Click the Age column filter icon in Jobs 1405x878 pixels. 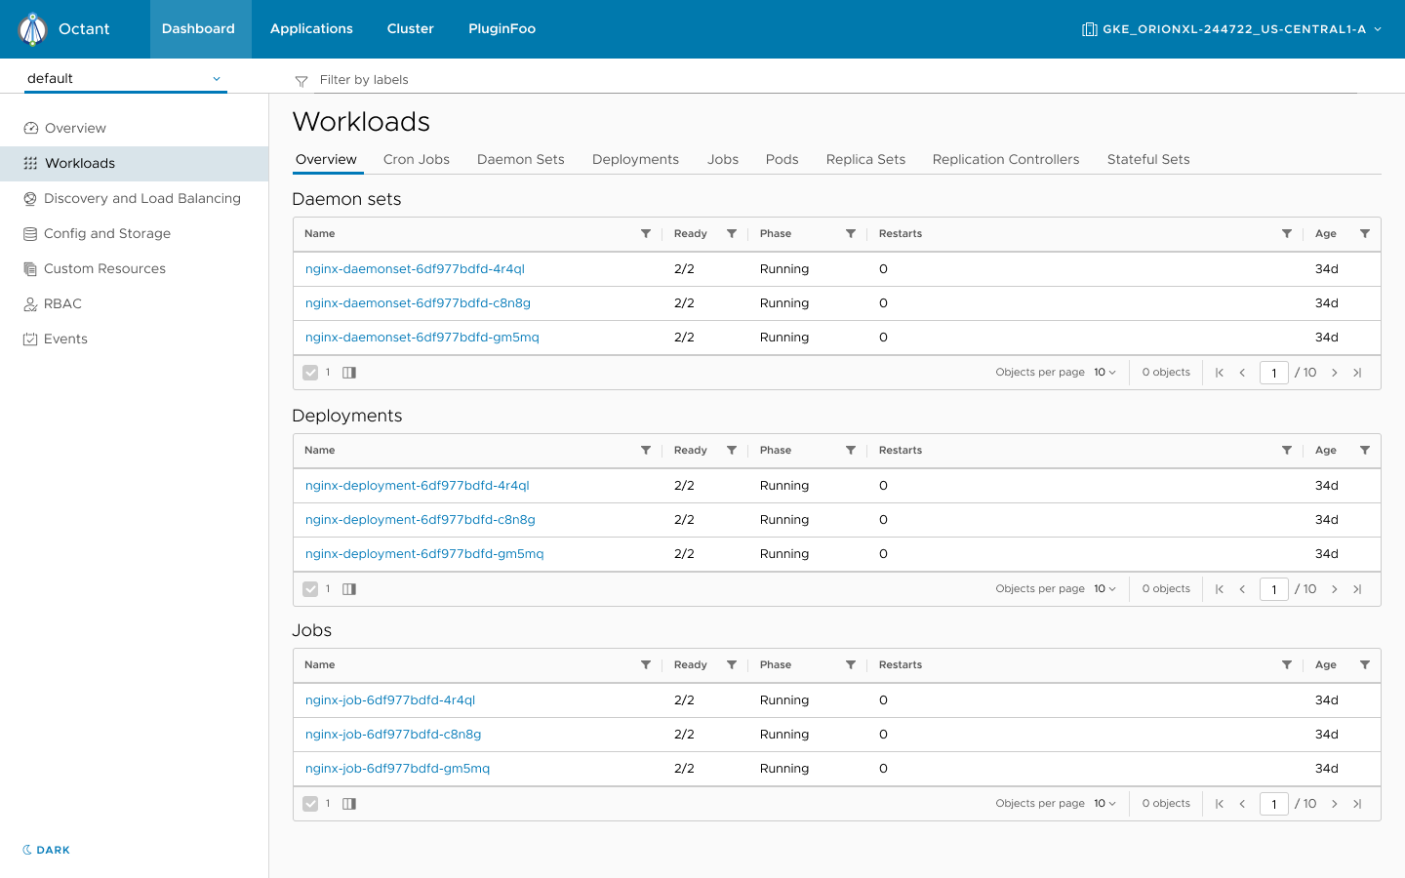click(x=1364, y=664)
